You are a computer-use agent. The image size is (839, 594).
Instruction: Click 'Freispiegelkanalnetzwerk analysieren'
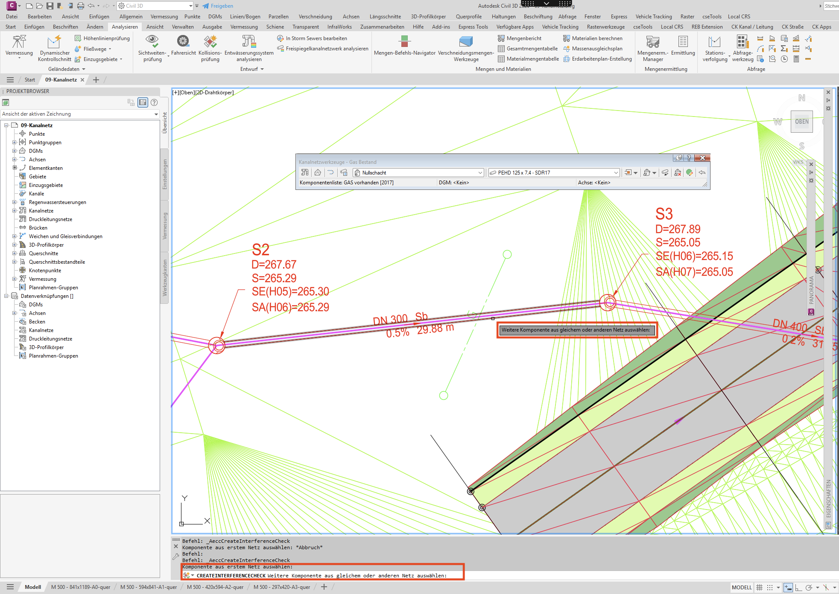click(323, 49)
